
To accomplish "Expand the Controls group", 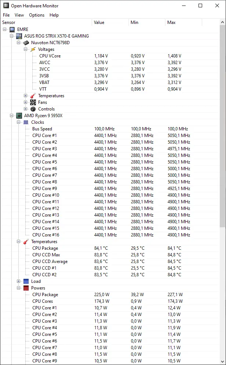I will pos(25,109).
